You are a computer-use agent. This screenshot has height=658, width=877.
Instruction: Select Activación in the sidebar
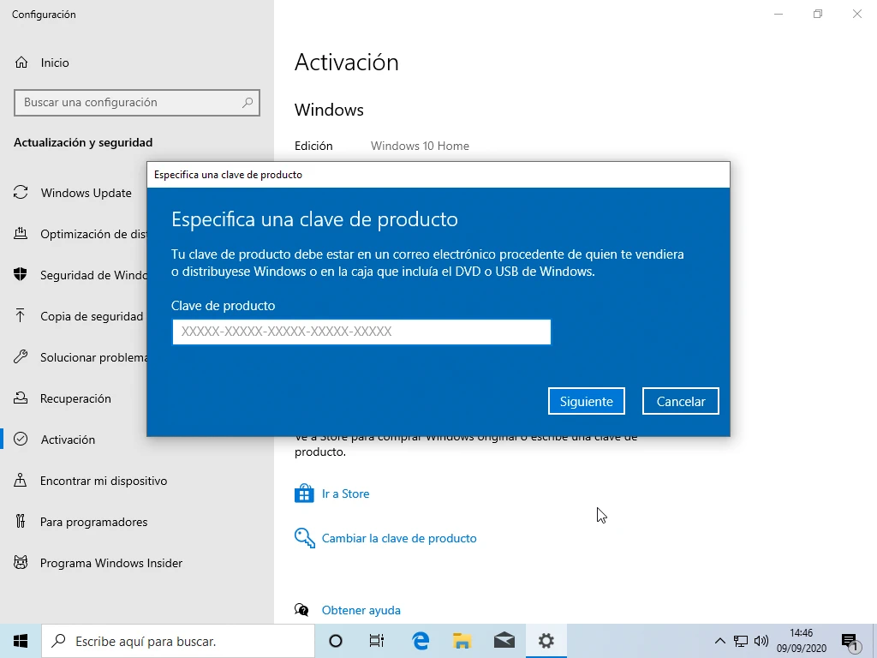point(68,440)
